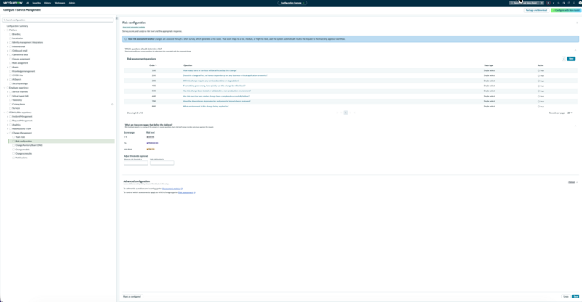Viewport: 582px width, 302px height.
Task: Toggle the Roles assignment checkbox
Action: [10, 63]
